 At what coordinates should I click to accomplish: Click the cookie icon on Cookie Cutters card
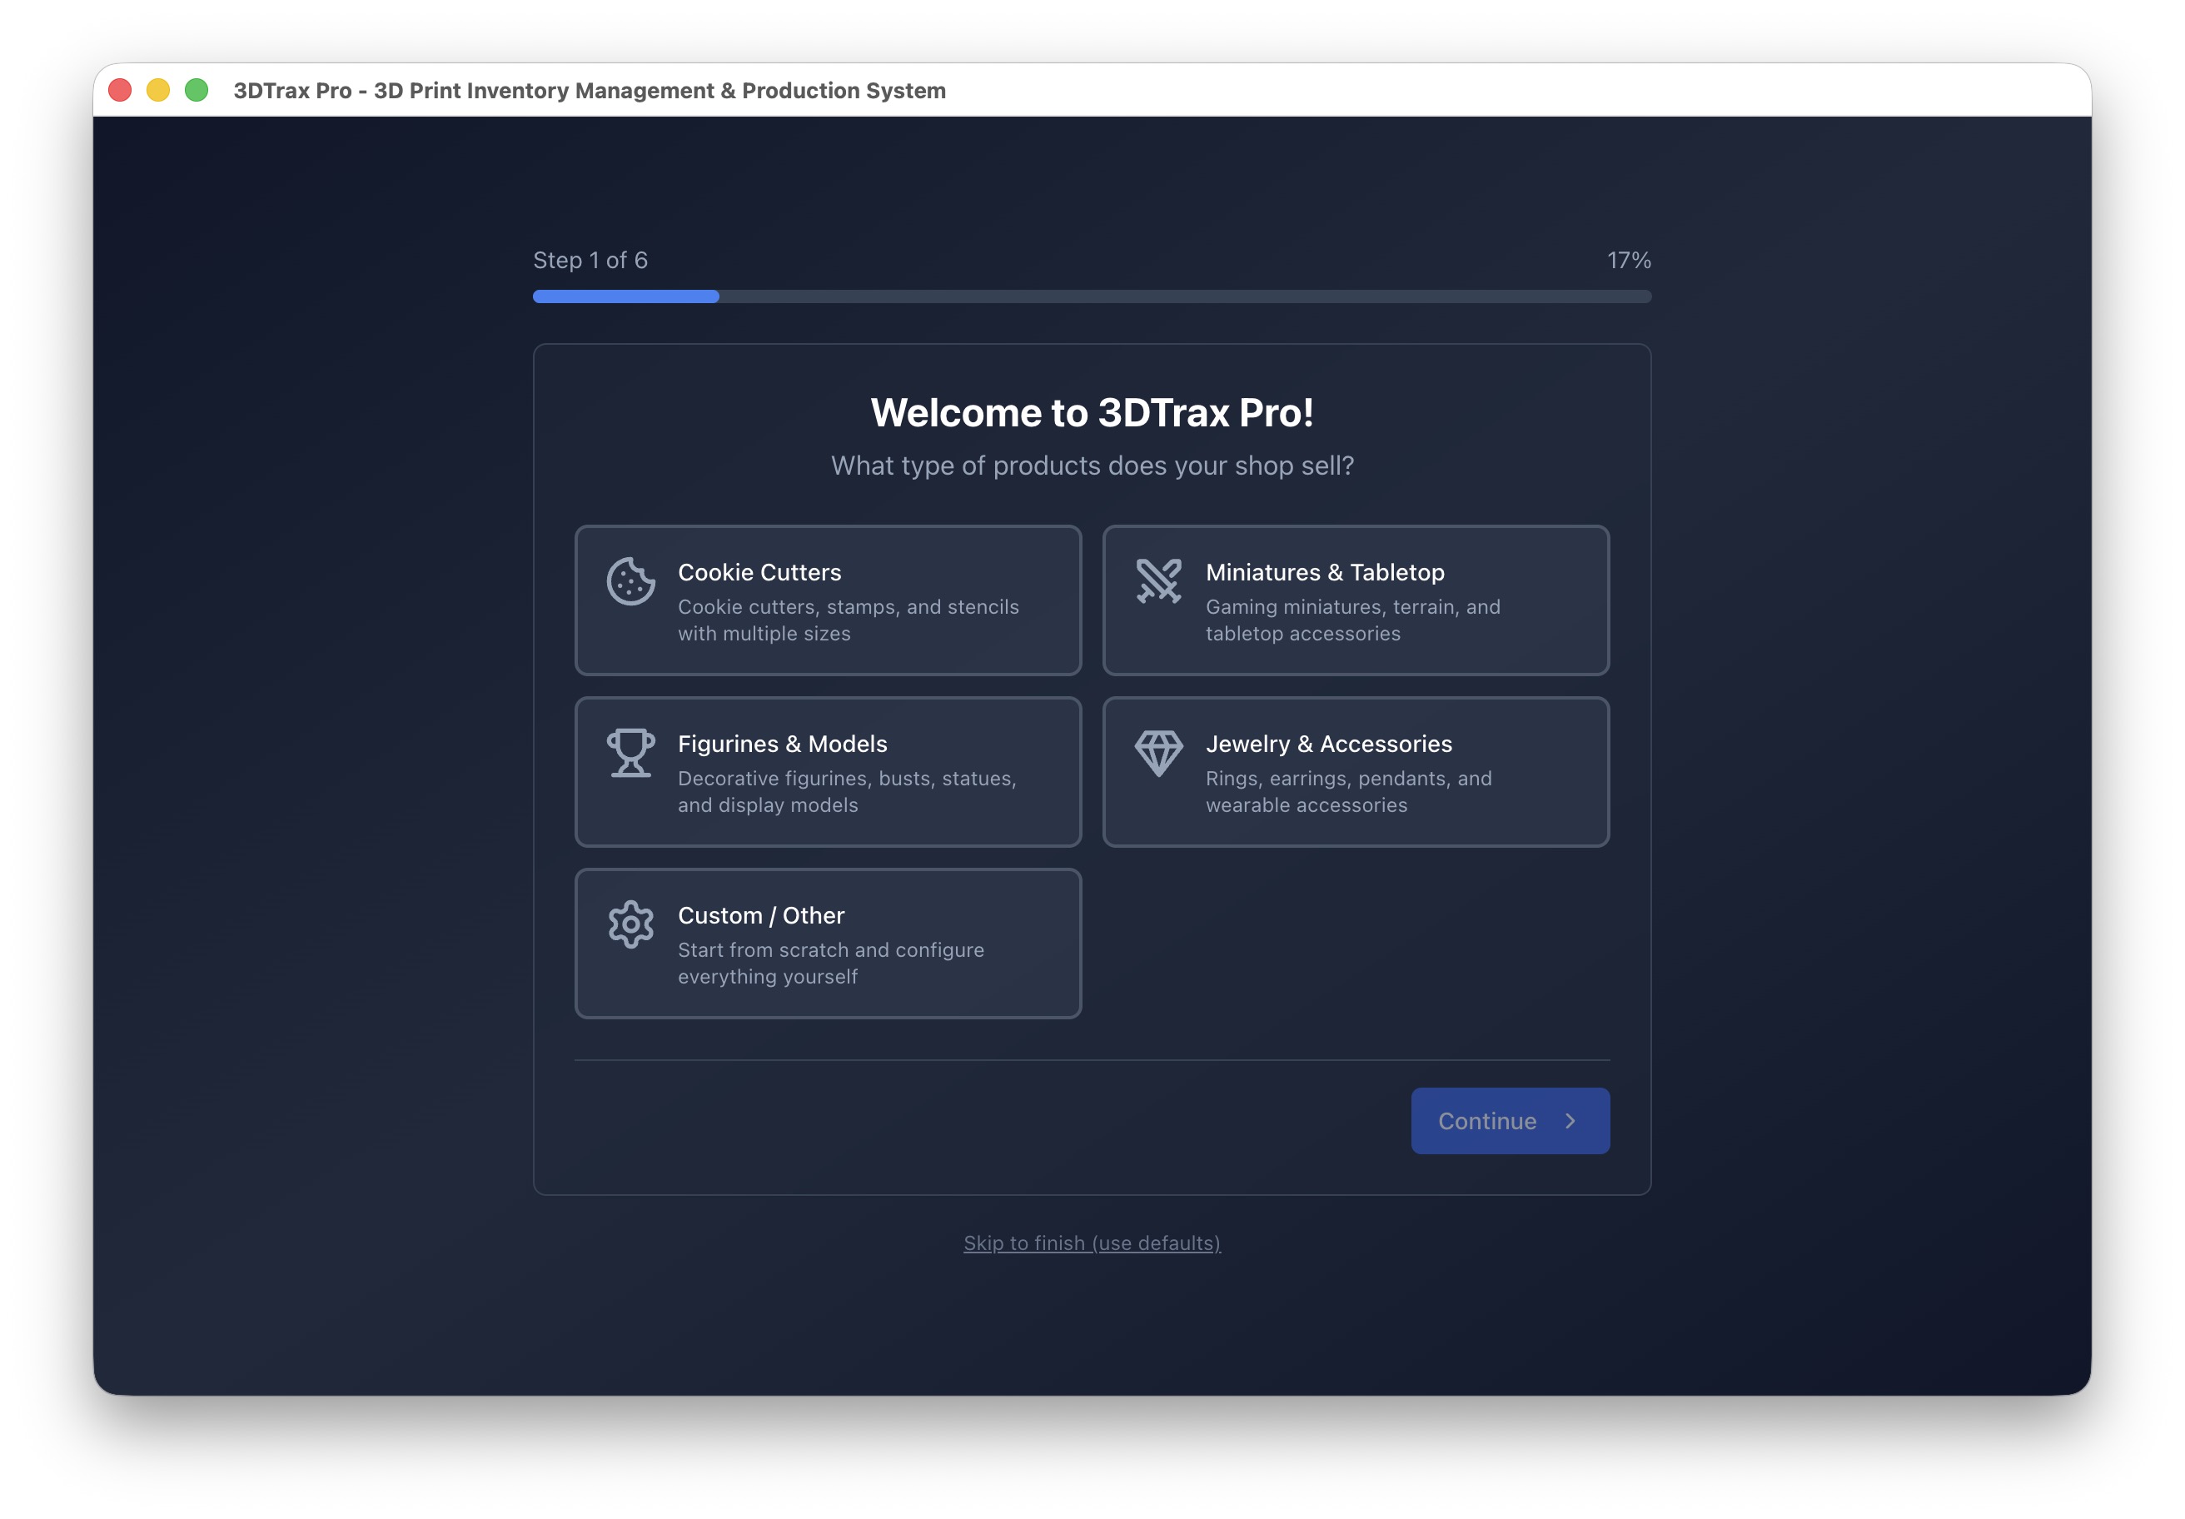click(x=631, y=581)
